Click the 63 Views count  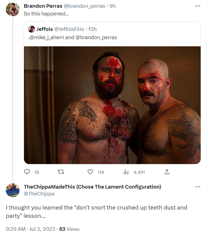(x=69, y=229)
